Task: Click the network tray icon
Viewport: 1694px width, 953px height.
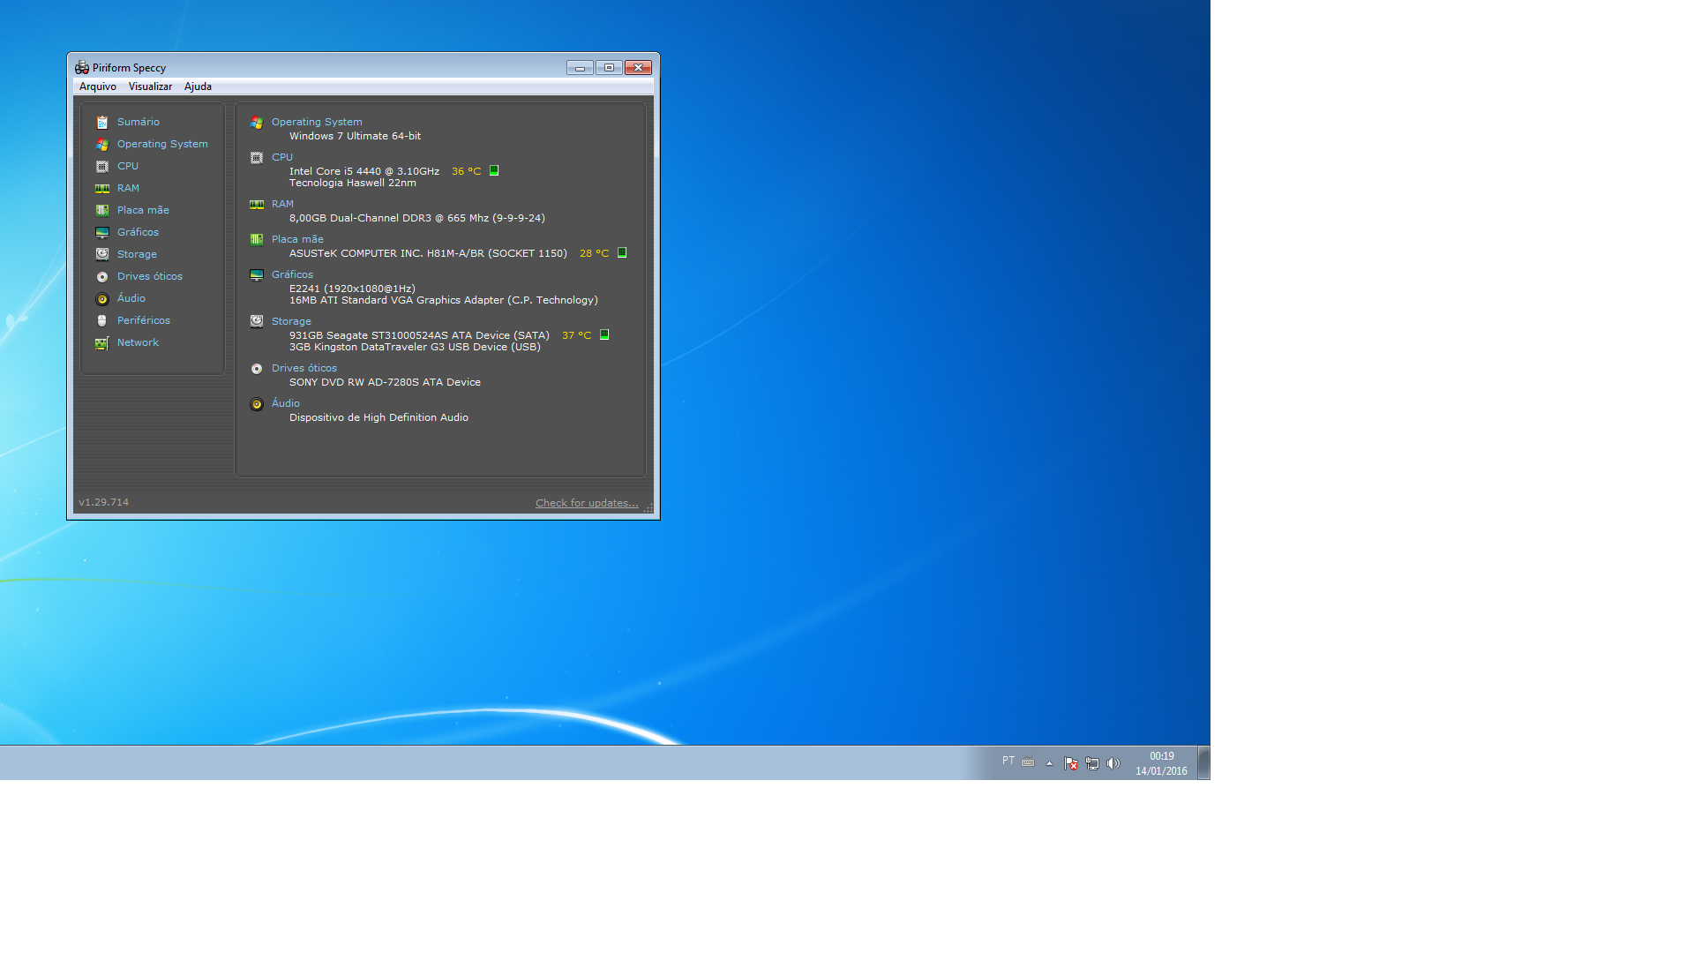Action: (1092, 763)
